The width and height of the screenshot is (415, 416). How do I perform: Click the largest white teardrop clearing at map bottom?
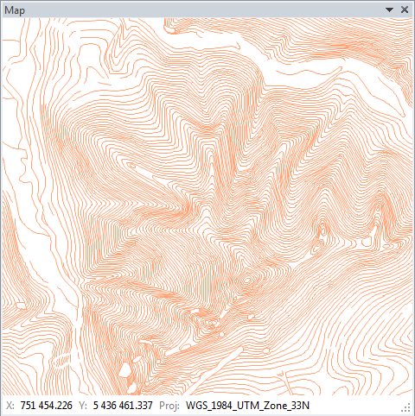pyautogui.click(x=125, y=370)
